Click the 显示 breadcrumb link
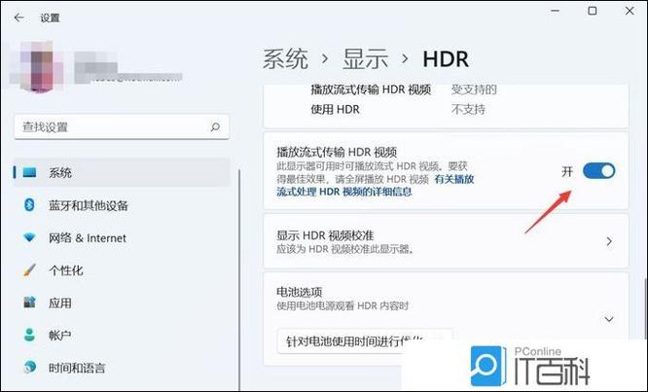 coord(365,58)
